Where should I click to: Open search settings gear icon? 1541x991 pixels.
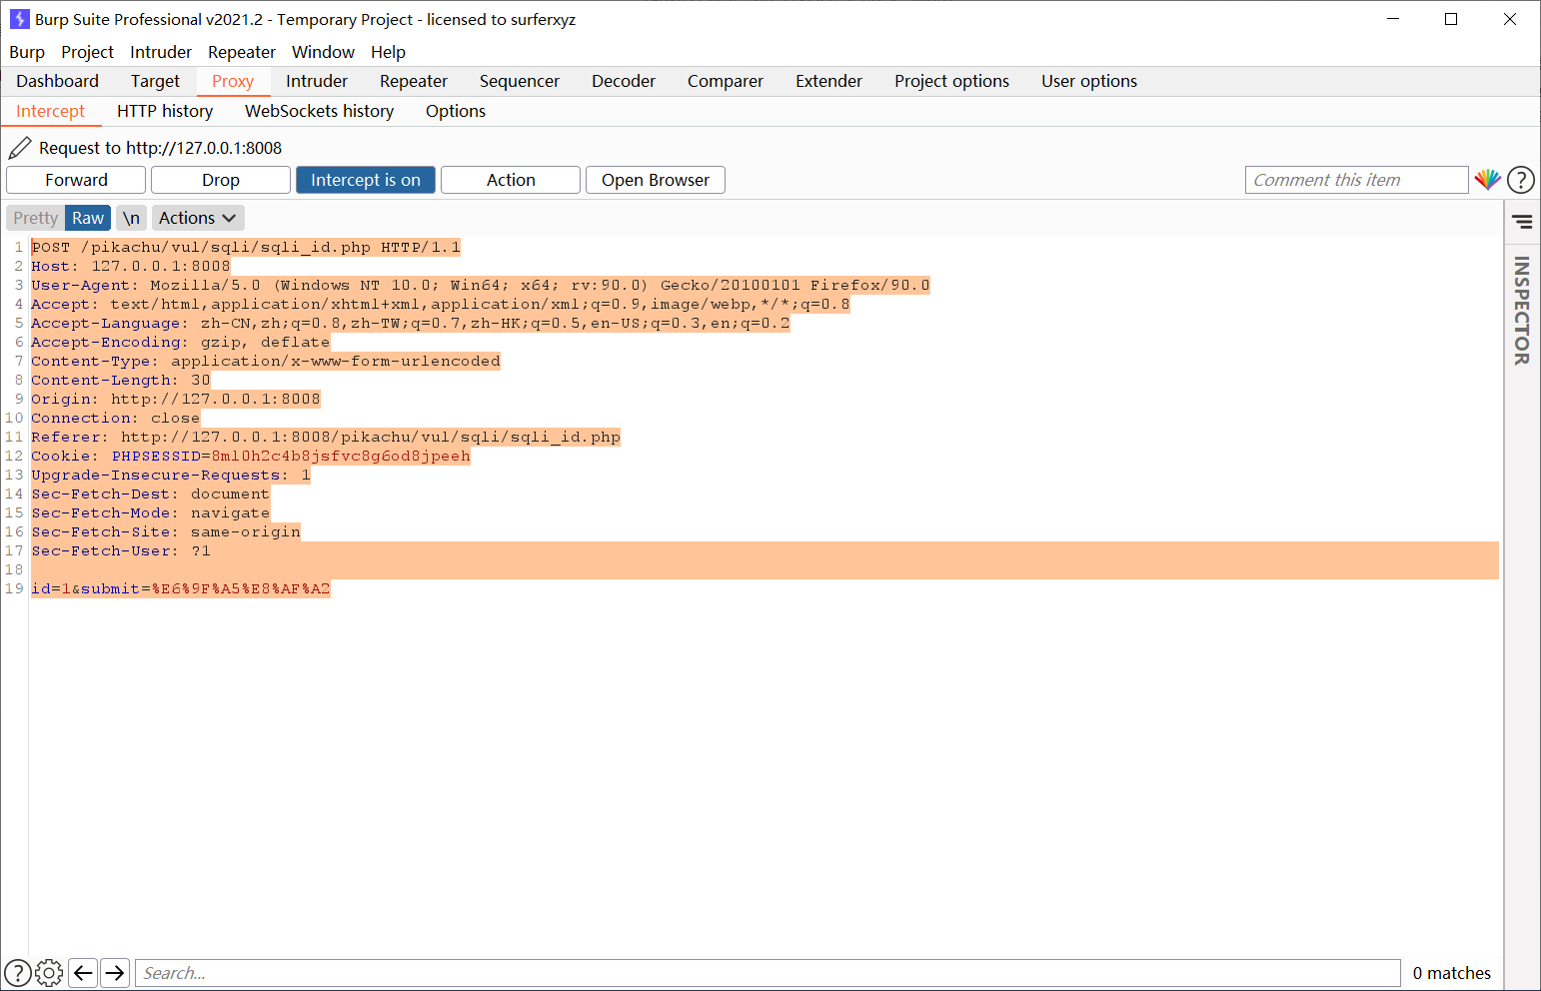click(x=49, y=973)
